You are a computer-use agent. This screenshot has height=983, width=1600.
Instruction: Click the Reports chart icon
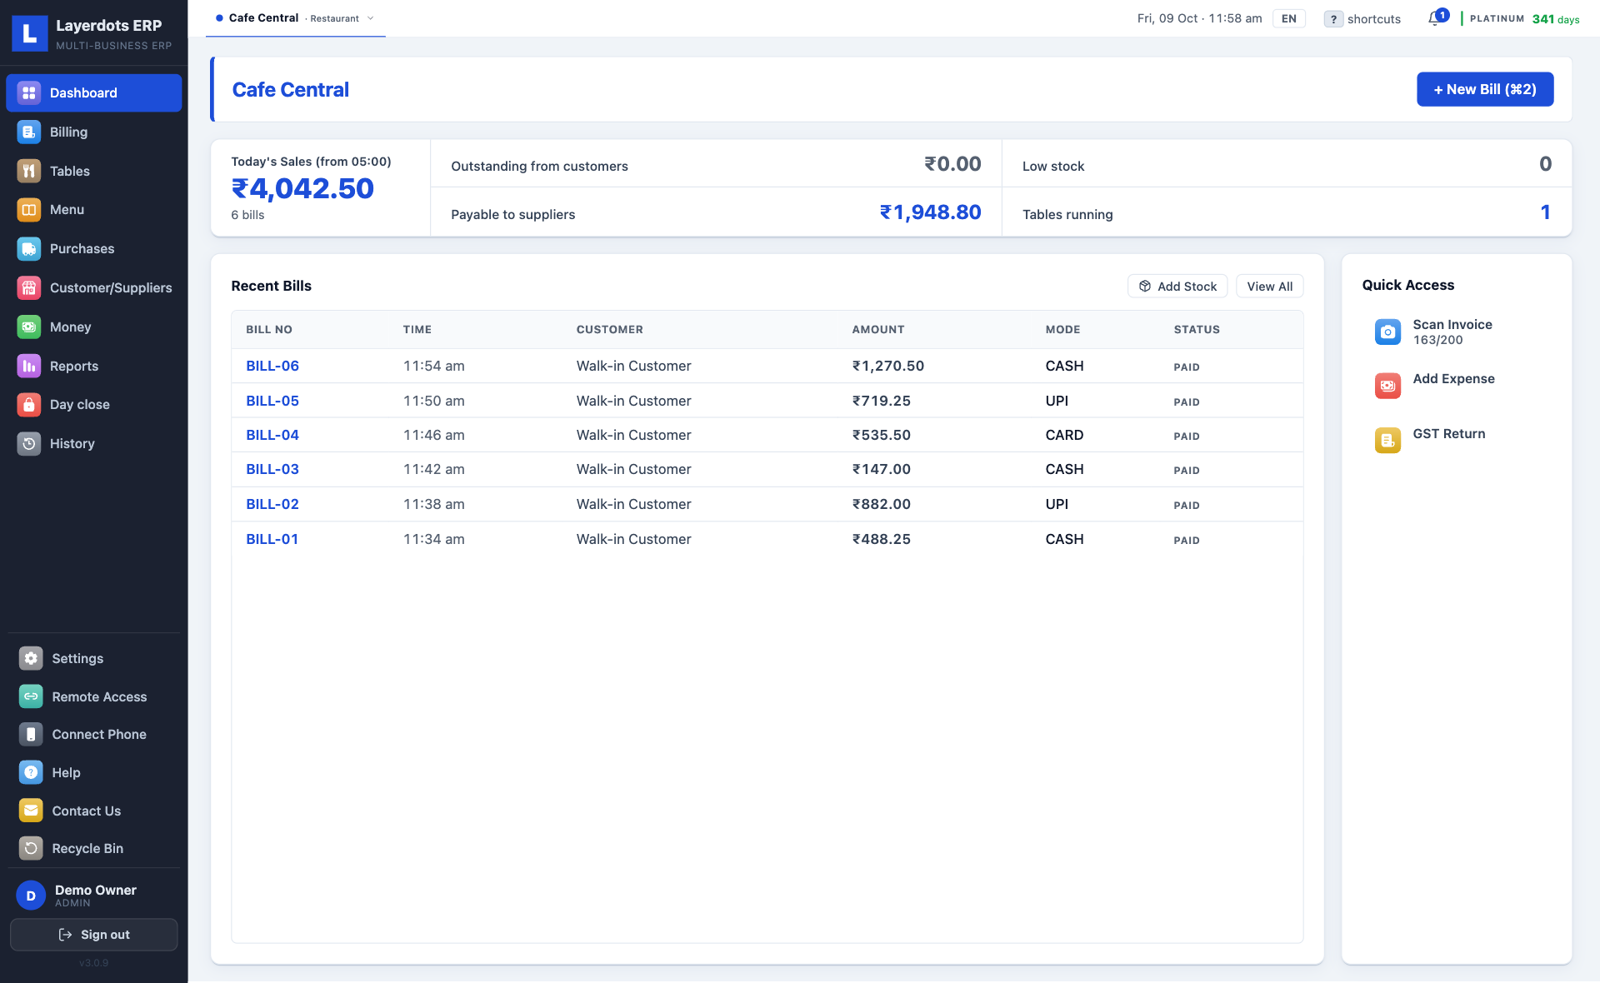pyautogui.click(x=29, y=366)
